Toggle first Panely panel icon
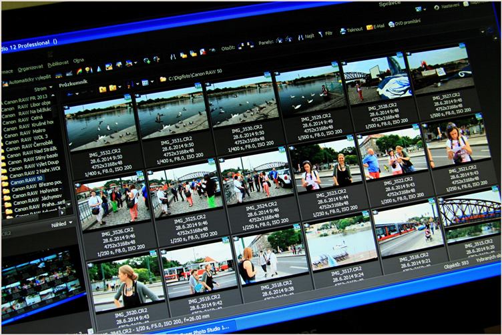This screenshot has height=335, width=502. point(279,41)
